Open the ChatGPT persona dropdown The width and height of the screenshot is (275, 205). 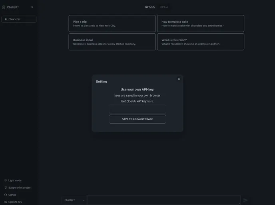pos(74,200)
